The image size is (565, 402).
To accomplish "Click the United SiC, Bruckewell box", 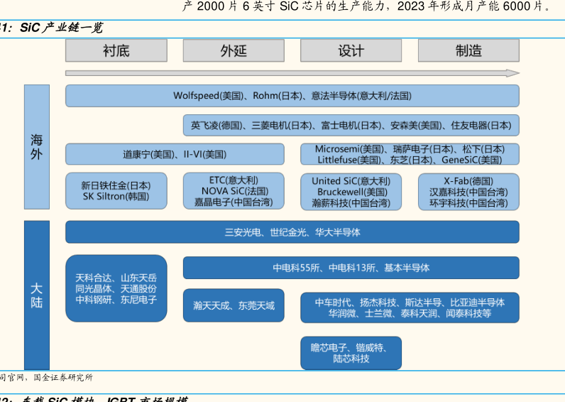I will pyautogui.click(x=351, y=192).
